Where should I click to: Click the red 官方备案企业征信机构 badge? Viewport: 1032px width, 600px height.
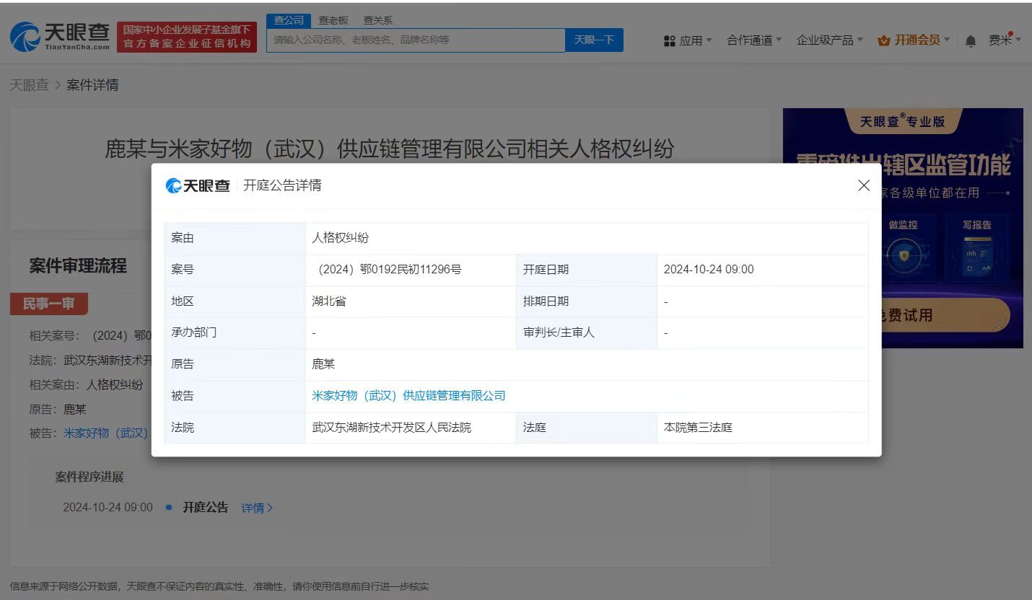tap(186, 36)
